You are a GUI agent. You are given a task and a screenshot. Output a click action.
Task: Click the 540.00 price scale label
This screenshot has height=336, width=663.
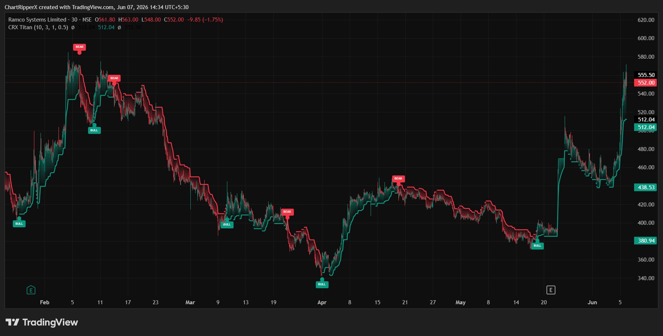pos(646,94)
